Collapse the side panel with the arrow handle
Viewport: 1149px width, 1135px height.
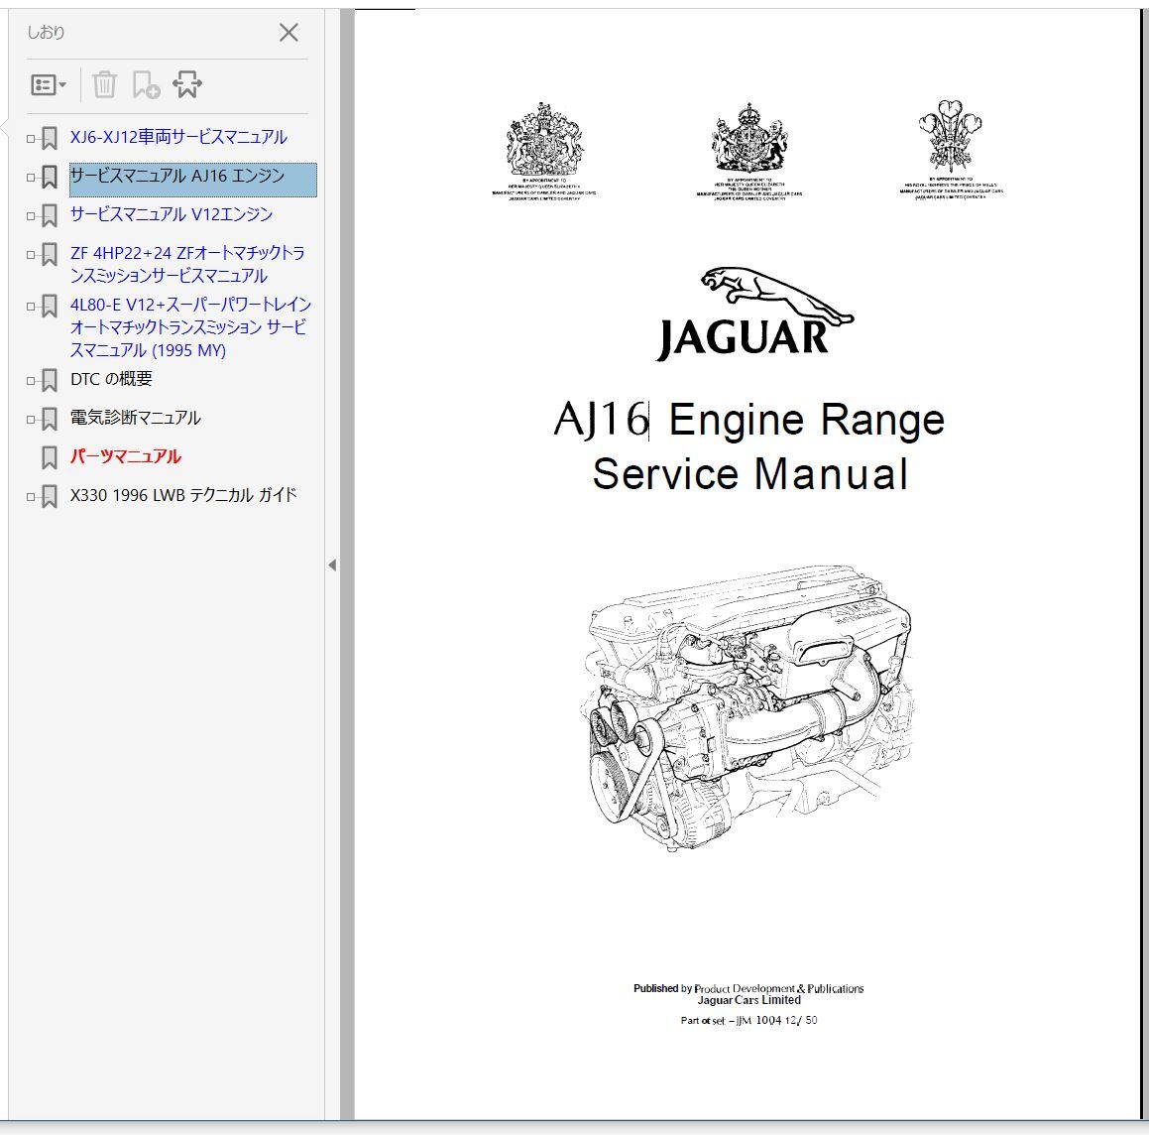pyautogui.click(x=331, y=565)
